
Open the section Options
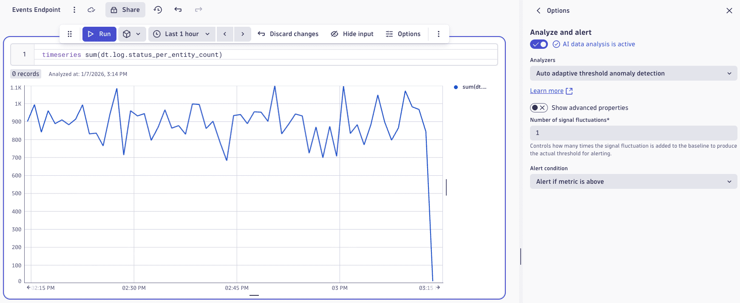(403, 34)
